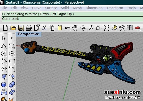The image size is (143, 101).
Task: Click the Zoom Window icon
Action: click(x=98, y=28)
